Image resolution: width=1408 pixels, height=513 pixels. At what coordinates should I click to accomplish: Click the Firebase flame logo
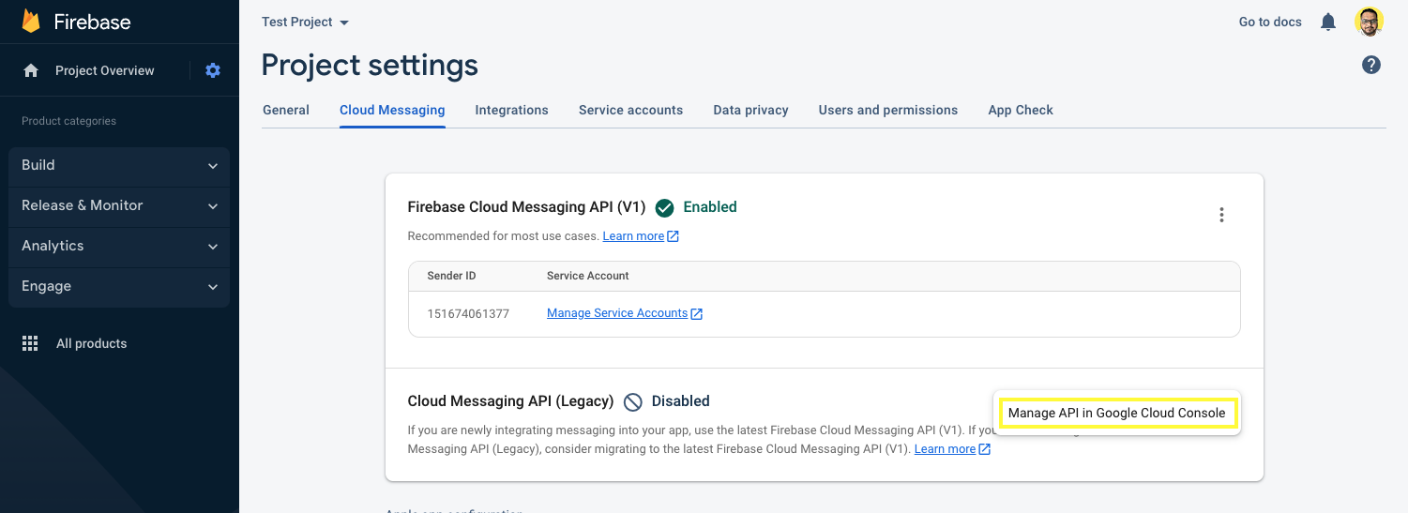click(31, 22)
